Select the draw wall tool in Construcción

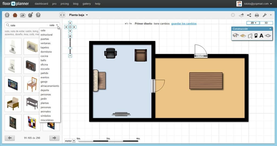tap(250, 36)
